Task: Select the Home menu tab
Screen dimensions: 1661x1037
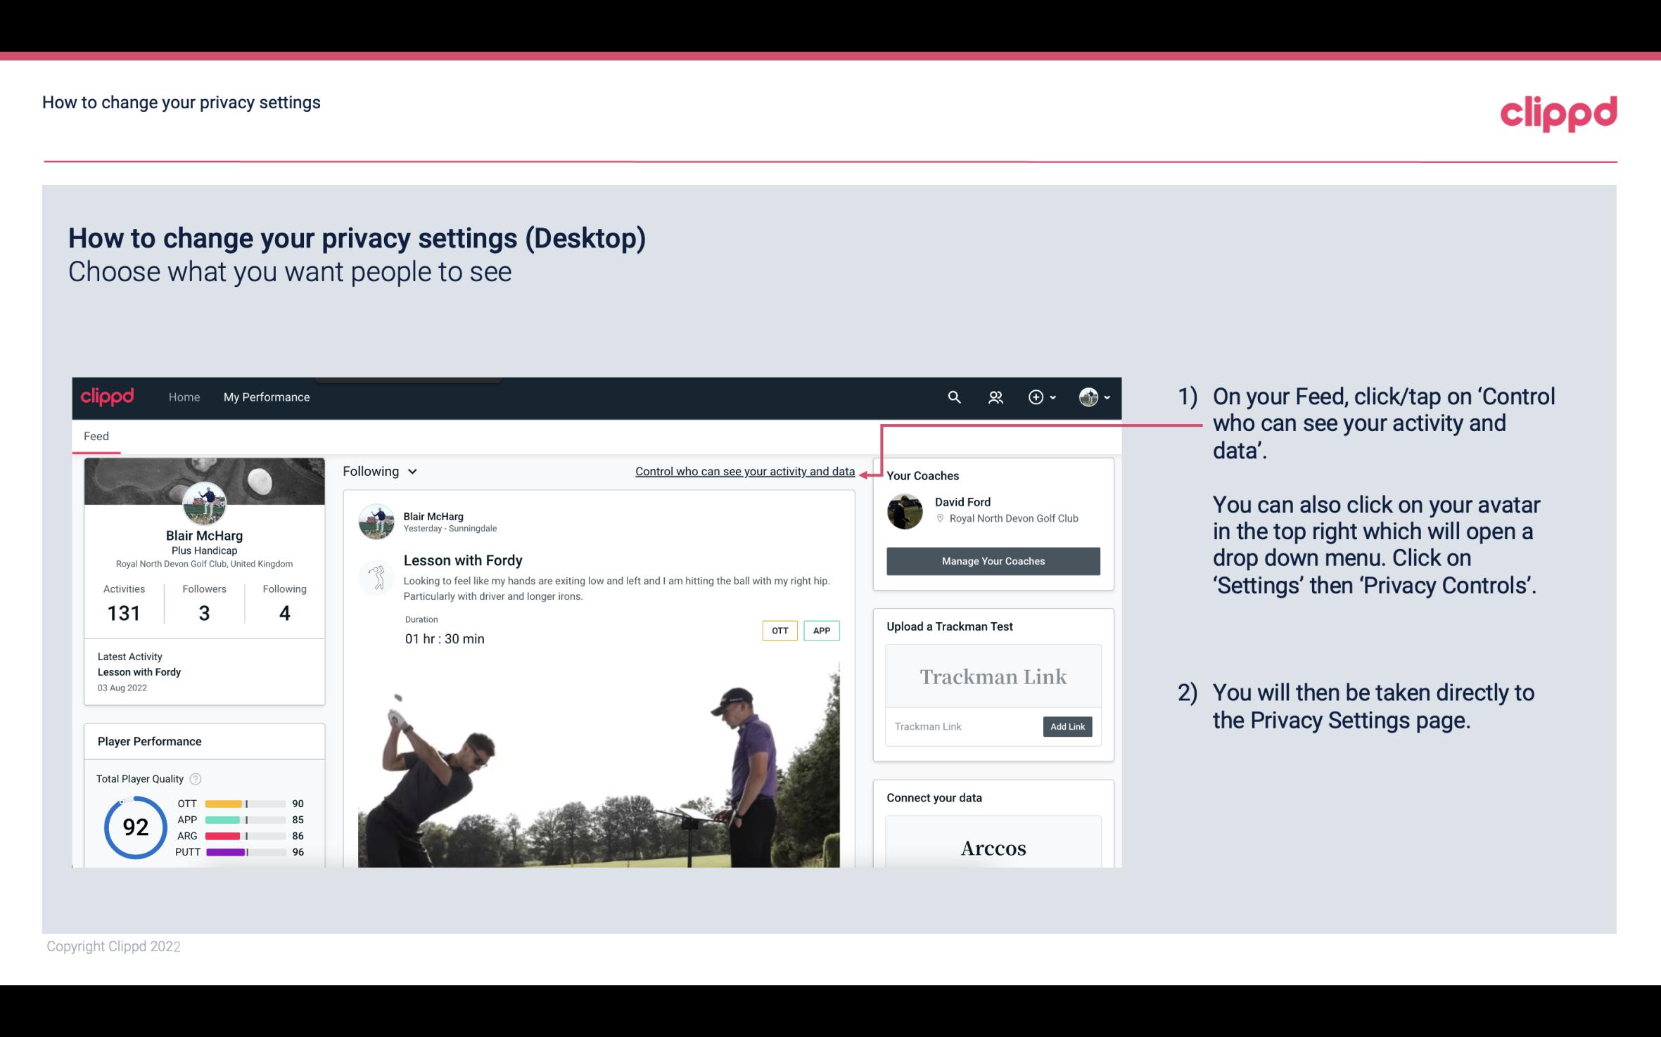Action: click(x=183, y=397)
